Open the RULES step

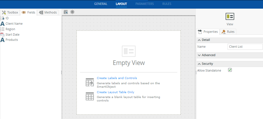point(167,4)
